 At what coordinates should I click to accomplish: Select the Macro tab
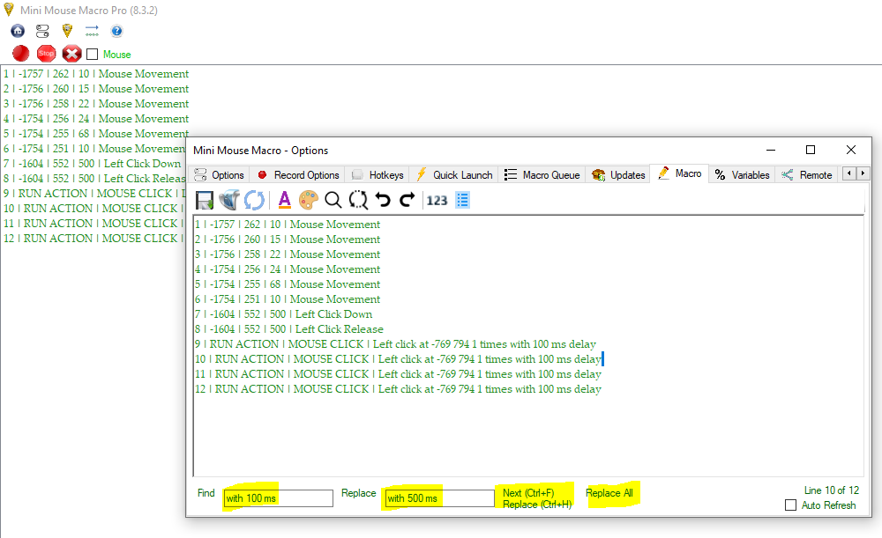(x=679, y=173)
